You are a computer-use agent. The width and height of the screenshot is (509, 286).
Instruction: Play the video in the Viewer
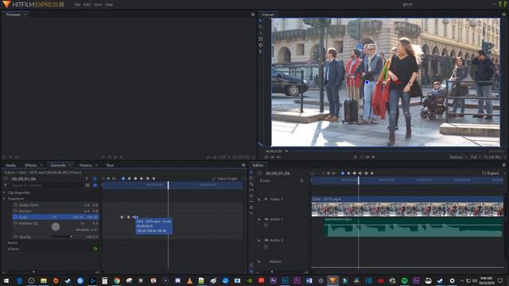click(x=373, y=157)
